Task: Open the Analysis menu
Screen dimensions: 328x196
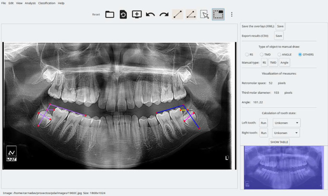Action: coord(30,3)
